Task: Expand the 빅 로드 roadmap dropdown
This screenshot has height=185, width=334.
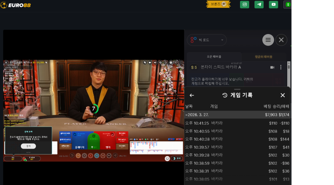Action: pos(207,40)
